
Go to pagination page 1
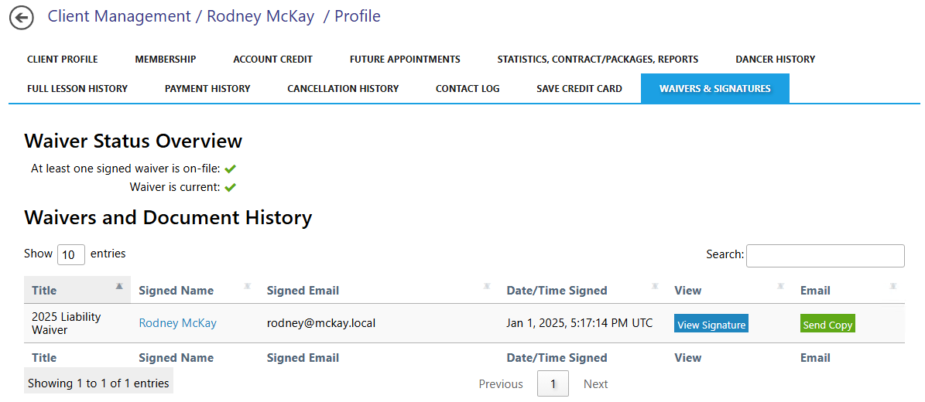tap(553, 383)
